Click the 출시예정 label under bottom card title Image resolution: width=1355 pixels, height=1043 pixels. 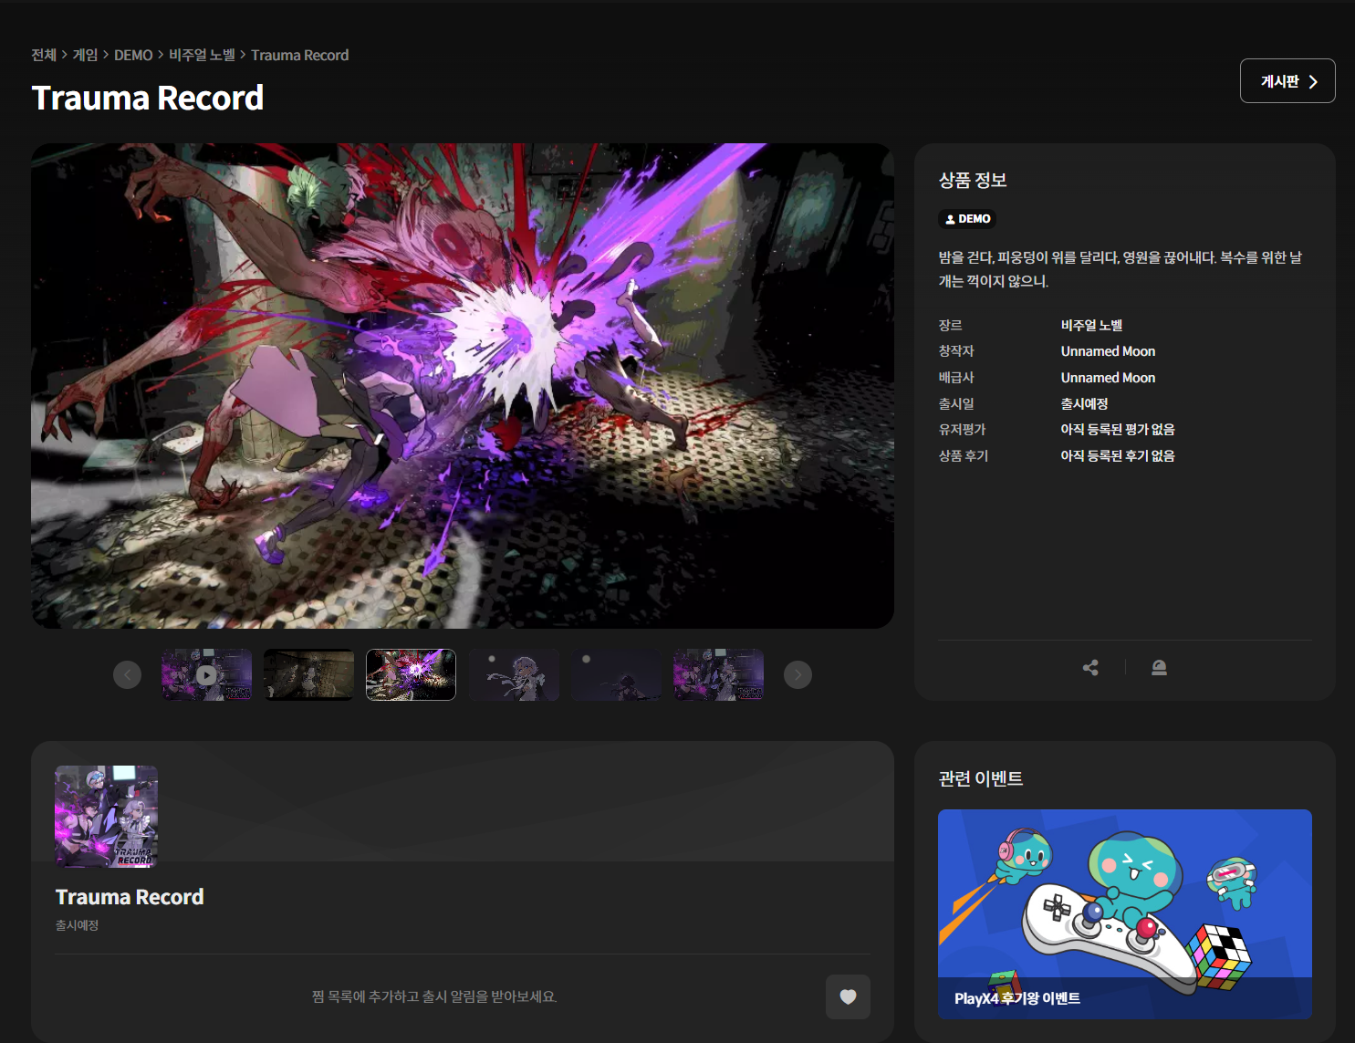(x=77, y=925)
